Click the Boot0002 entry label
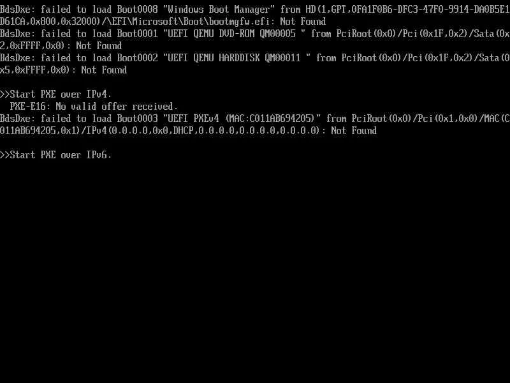510x383 pixels. (137, 58)
